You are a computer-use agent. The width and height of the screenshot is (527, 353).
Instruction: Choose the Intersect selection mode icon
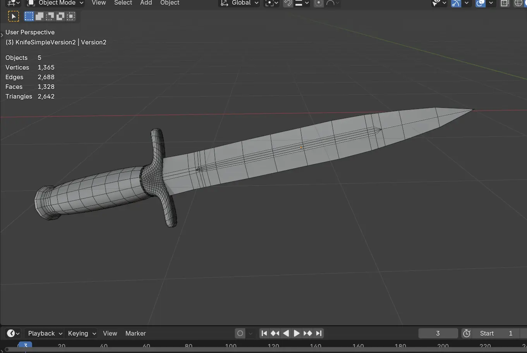tap(71, 16)
